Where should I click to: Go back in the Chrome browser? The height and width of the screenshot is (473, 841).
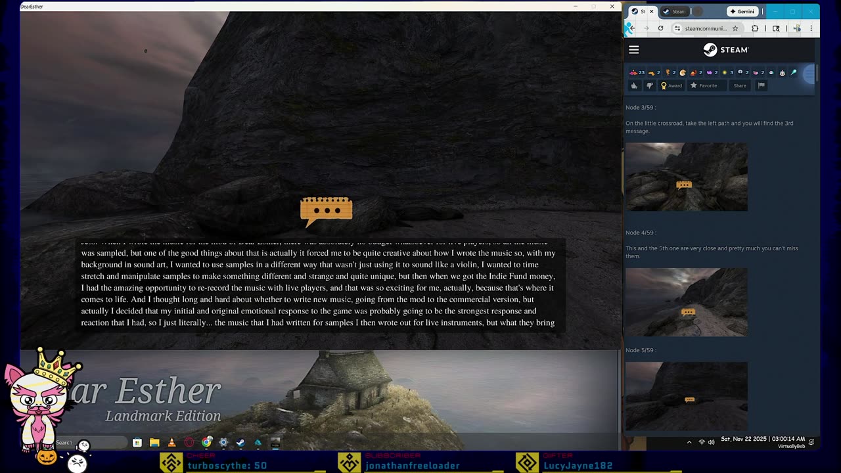pos(631,28)
